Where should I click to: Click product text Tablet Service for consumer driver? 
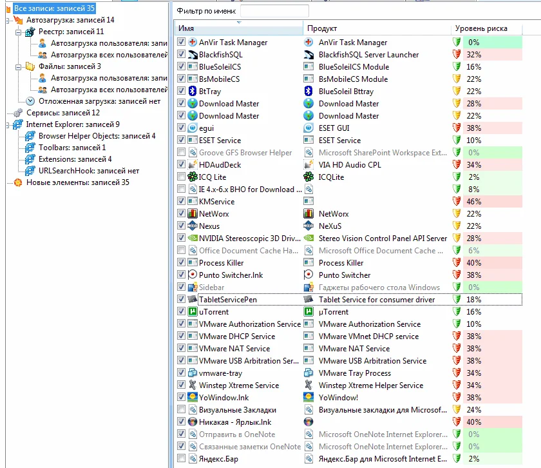tap(377, 300)
